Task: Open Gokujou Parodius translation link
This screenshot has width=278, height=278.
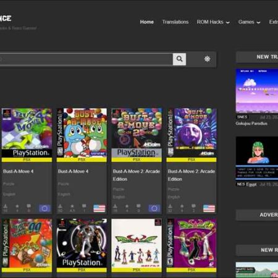Action: 251,124
